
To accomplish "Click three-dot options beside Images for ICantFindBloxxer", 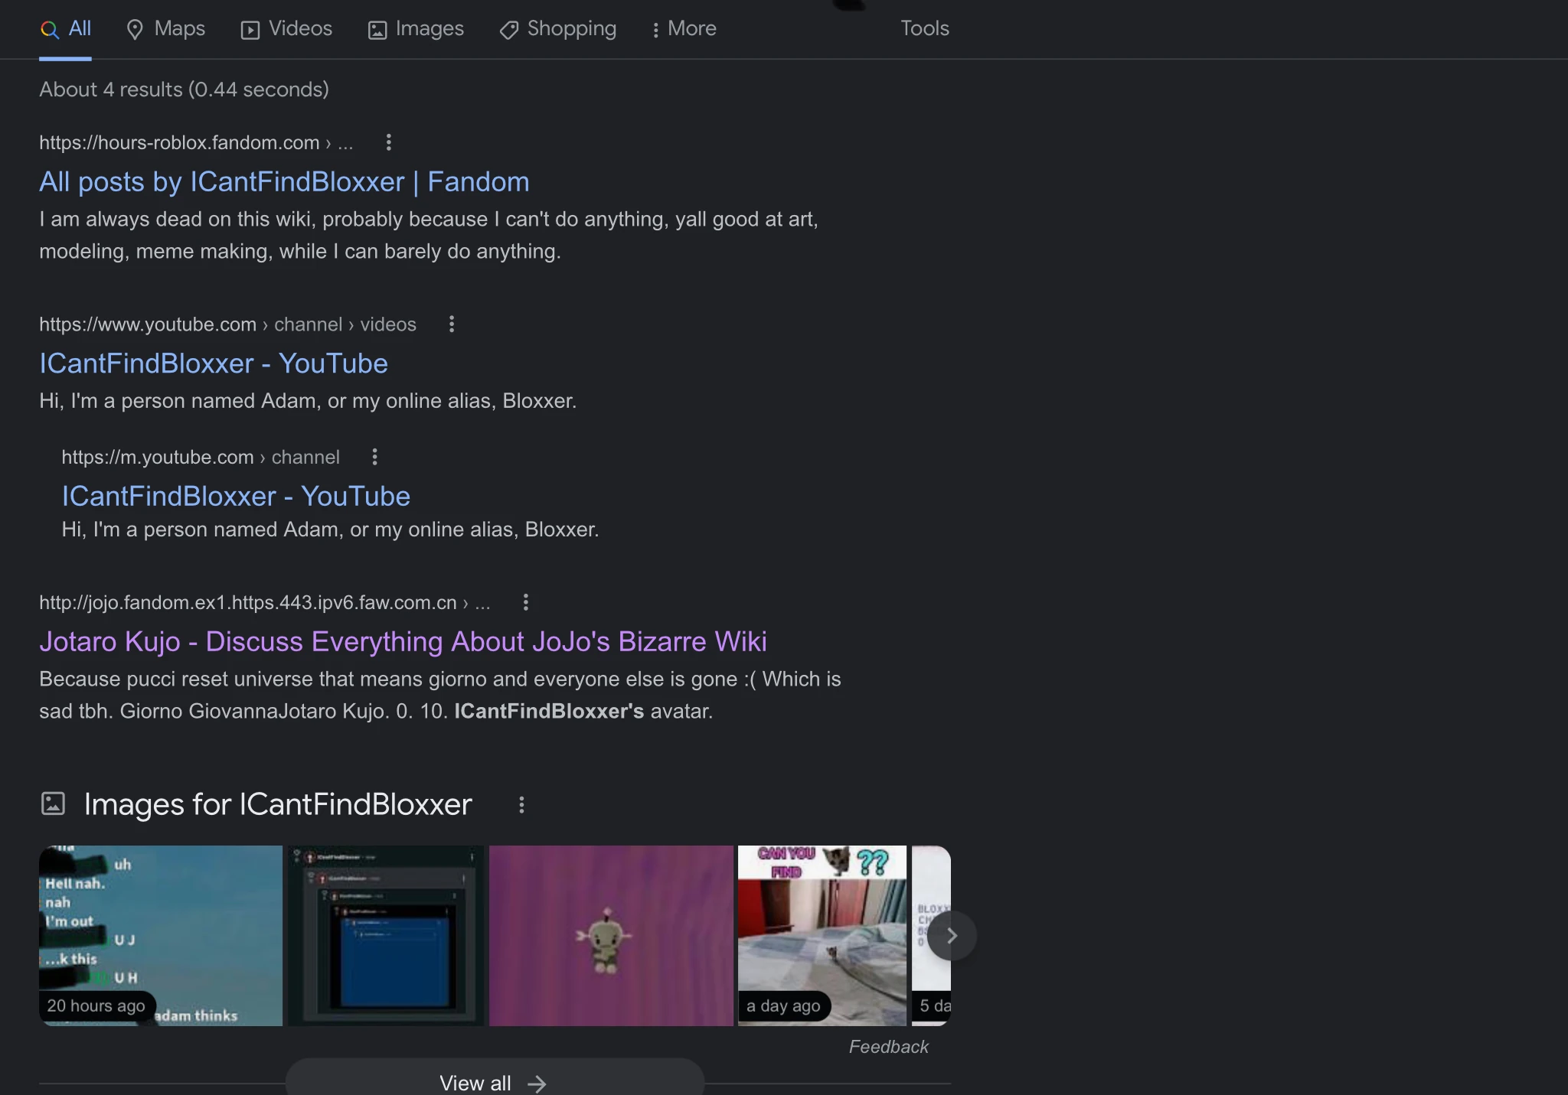I will coord(521,805).
